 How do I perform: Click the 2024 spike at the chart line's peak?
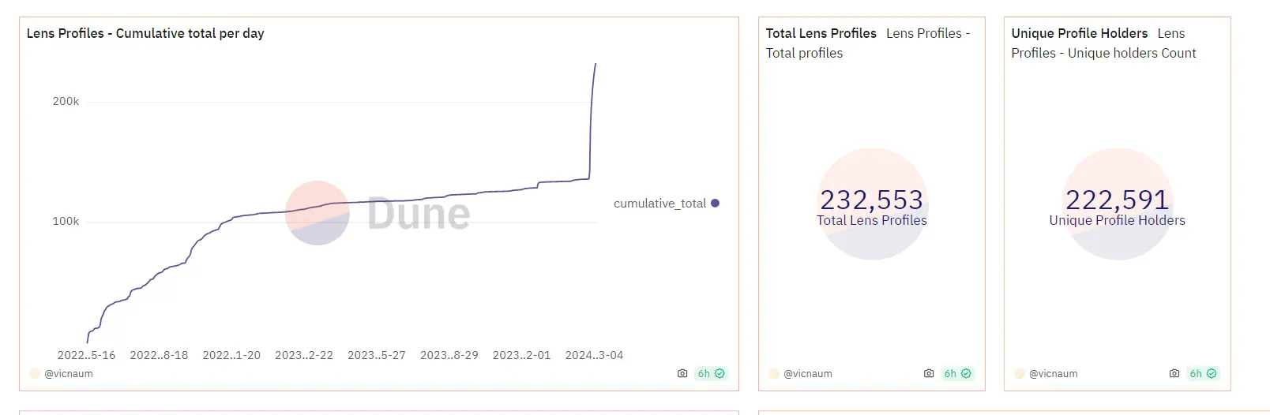595,66
